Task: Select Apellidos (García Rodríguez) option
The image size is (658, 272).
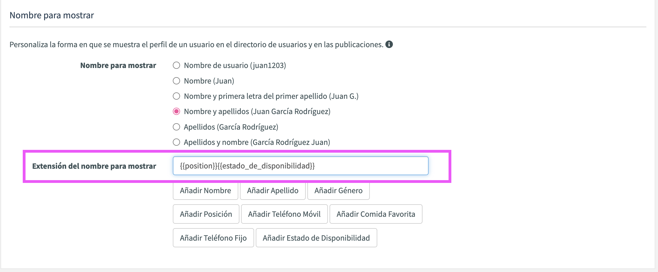Action: click(x=176, y=127)
